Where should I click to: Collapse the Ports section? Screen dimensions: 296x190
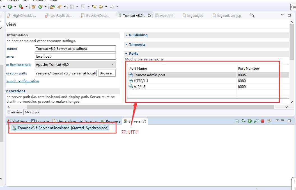click(126, 54)
